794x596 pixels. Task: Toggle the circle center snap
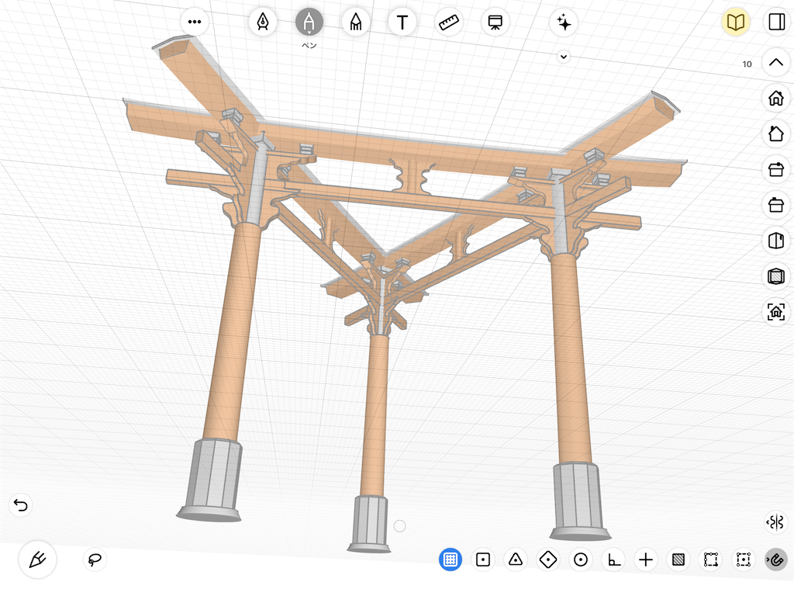[581, 560]
